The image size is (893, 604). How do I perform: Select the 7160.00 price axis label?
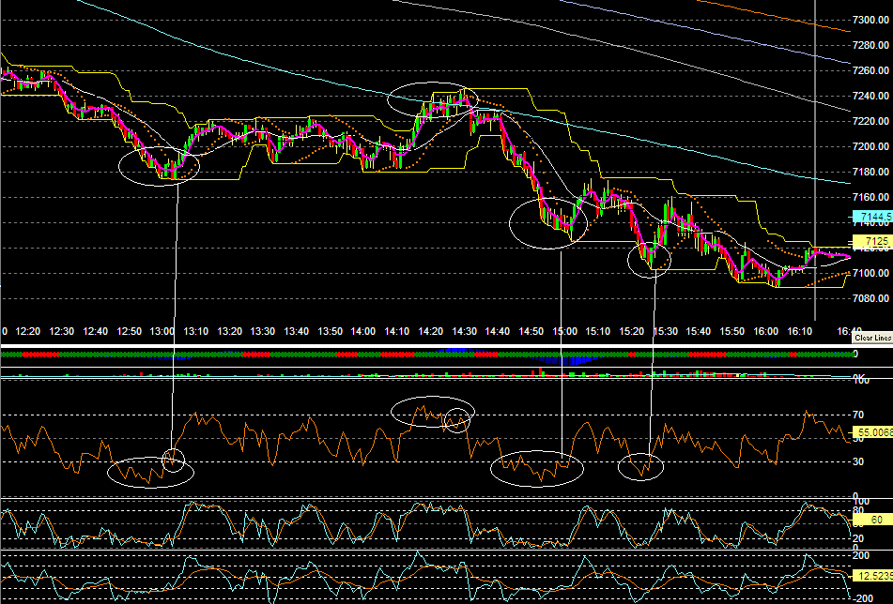coord(870,197)
